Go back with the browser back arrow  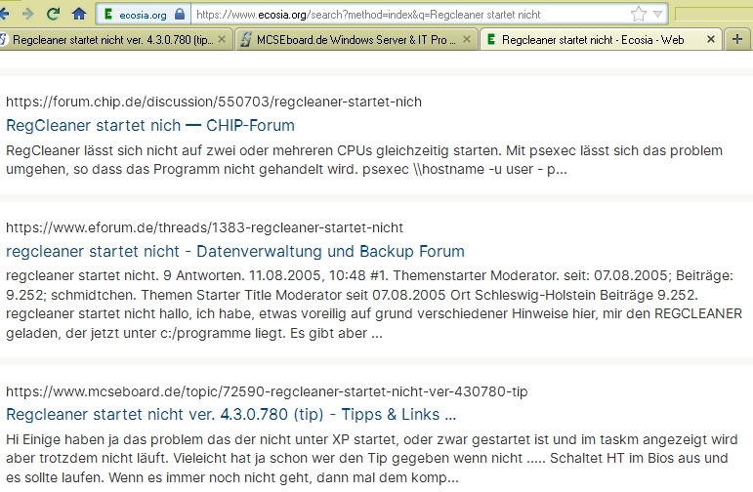coord(4,14)
